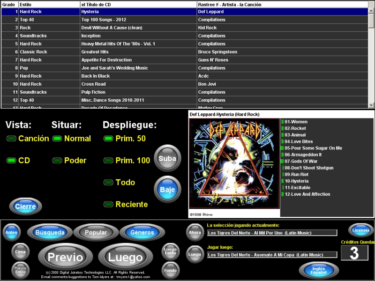Pick track 06-Armageddon It
Image resolution: width=375 pixels, height=281 pixels.
coord(303,155)
